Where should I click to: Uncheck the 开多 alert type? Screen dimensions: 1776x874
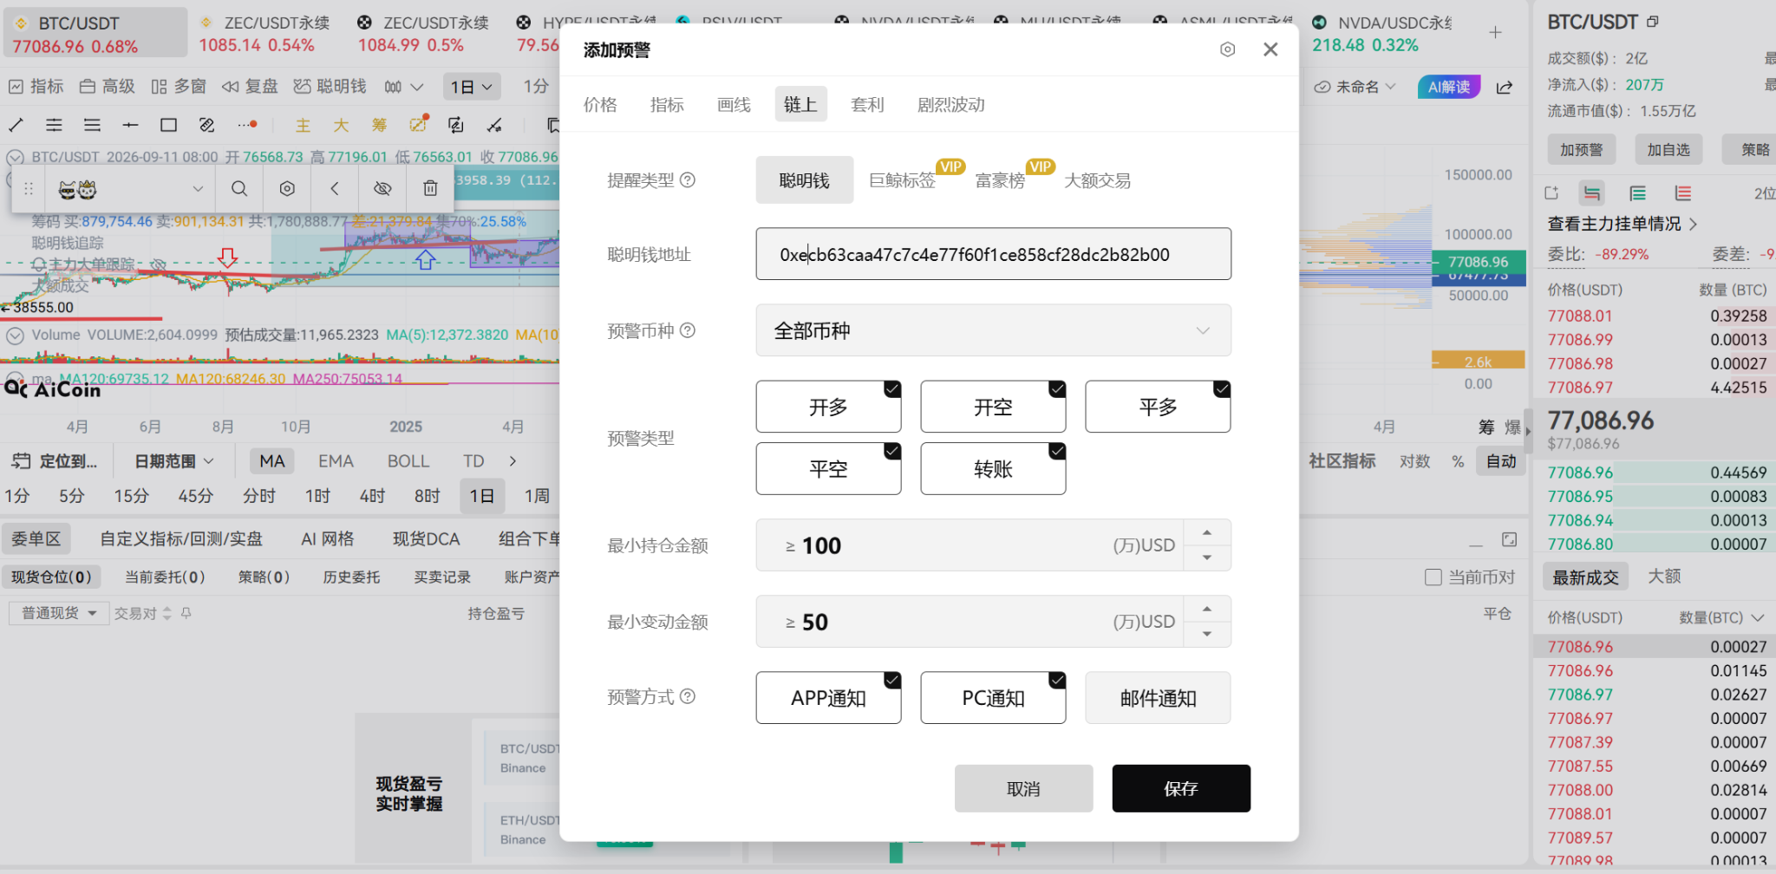(828, 407)
